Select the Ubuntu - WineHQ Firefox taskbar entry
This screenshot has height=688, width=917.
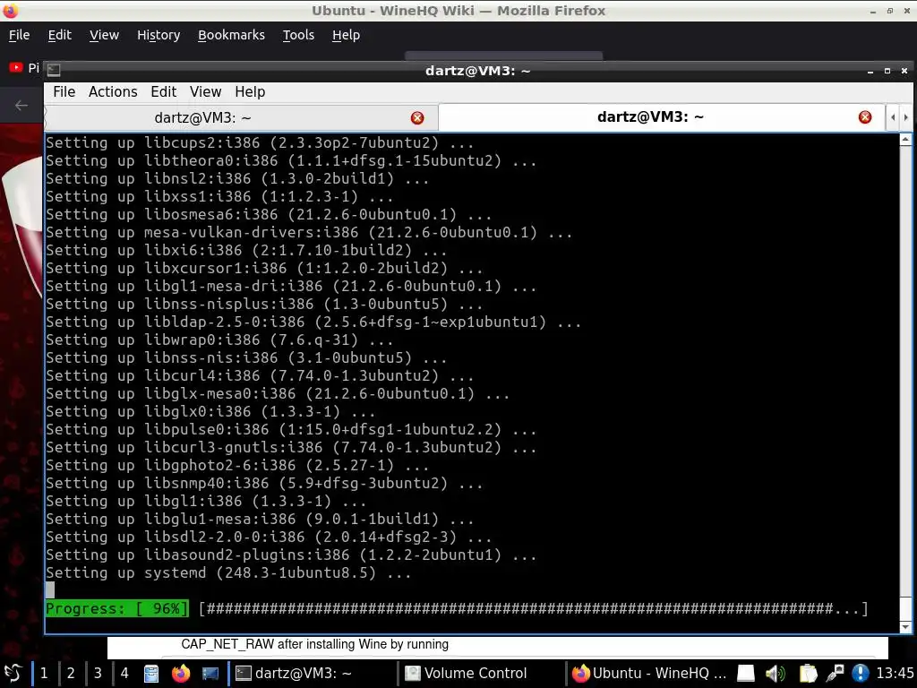[648, 673]
